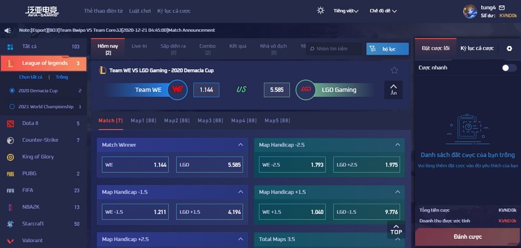Screen dimensions: 521x248
Task: Pick WE -2.5 odds 1.793
Action: pos(292,165)
